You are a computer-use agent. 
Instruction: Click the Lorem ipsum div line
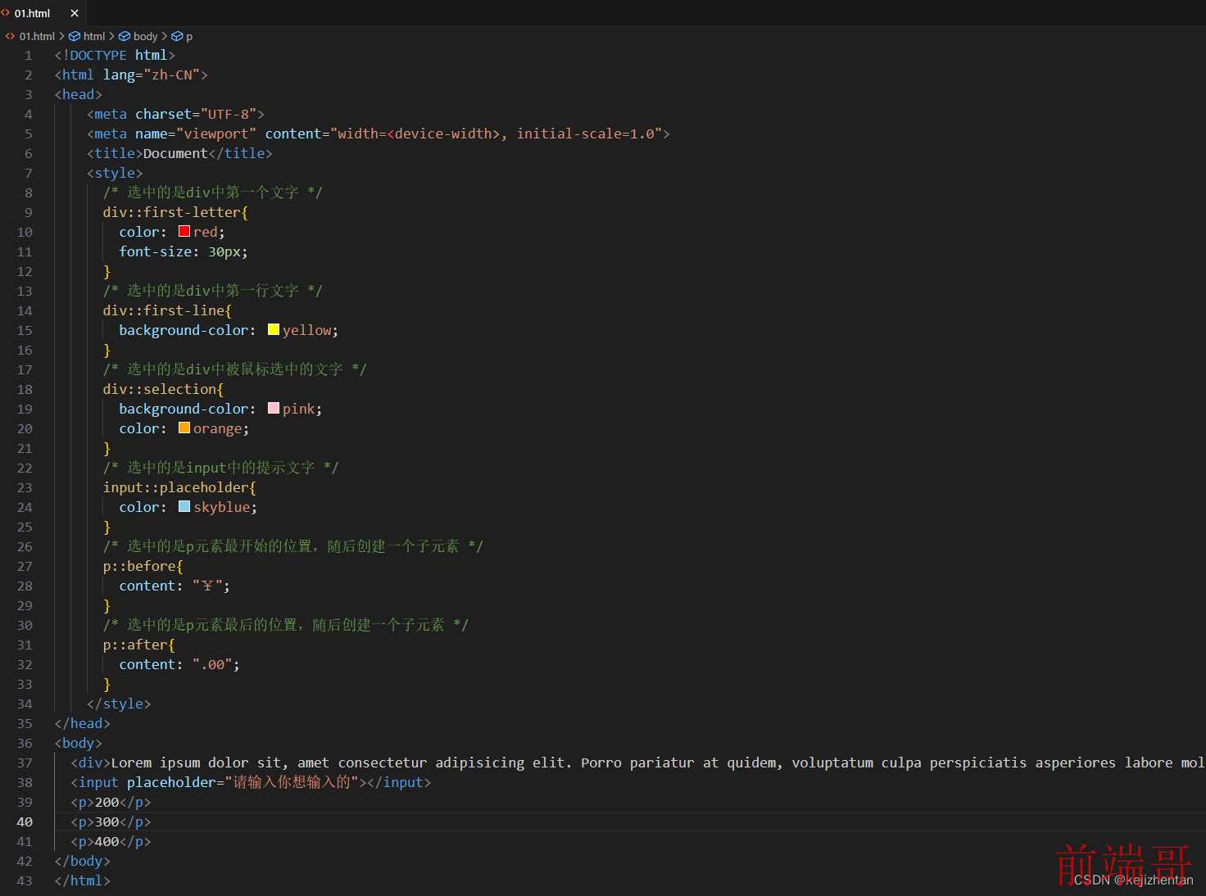pos(637,763)
